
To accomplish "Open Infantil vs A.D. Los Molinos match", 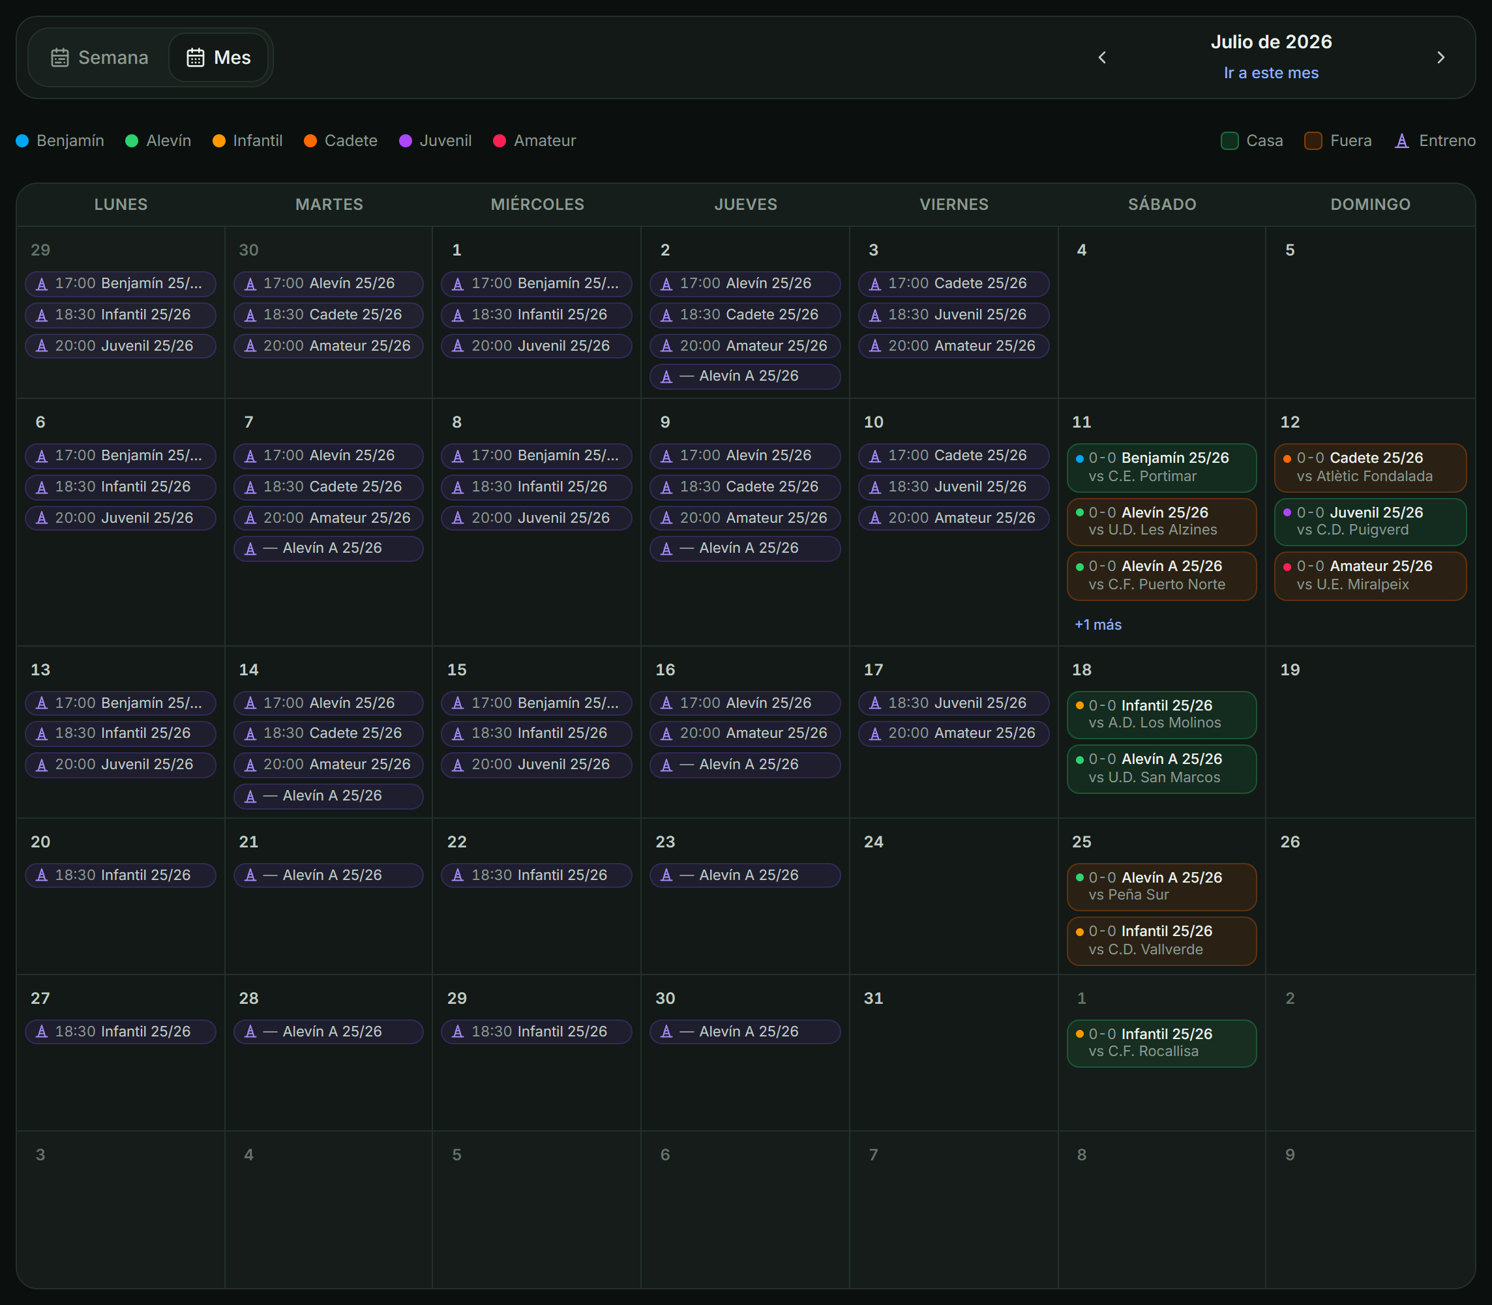I will 1162,714.
